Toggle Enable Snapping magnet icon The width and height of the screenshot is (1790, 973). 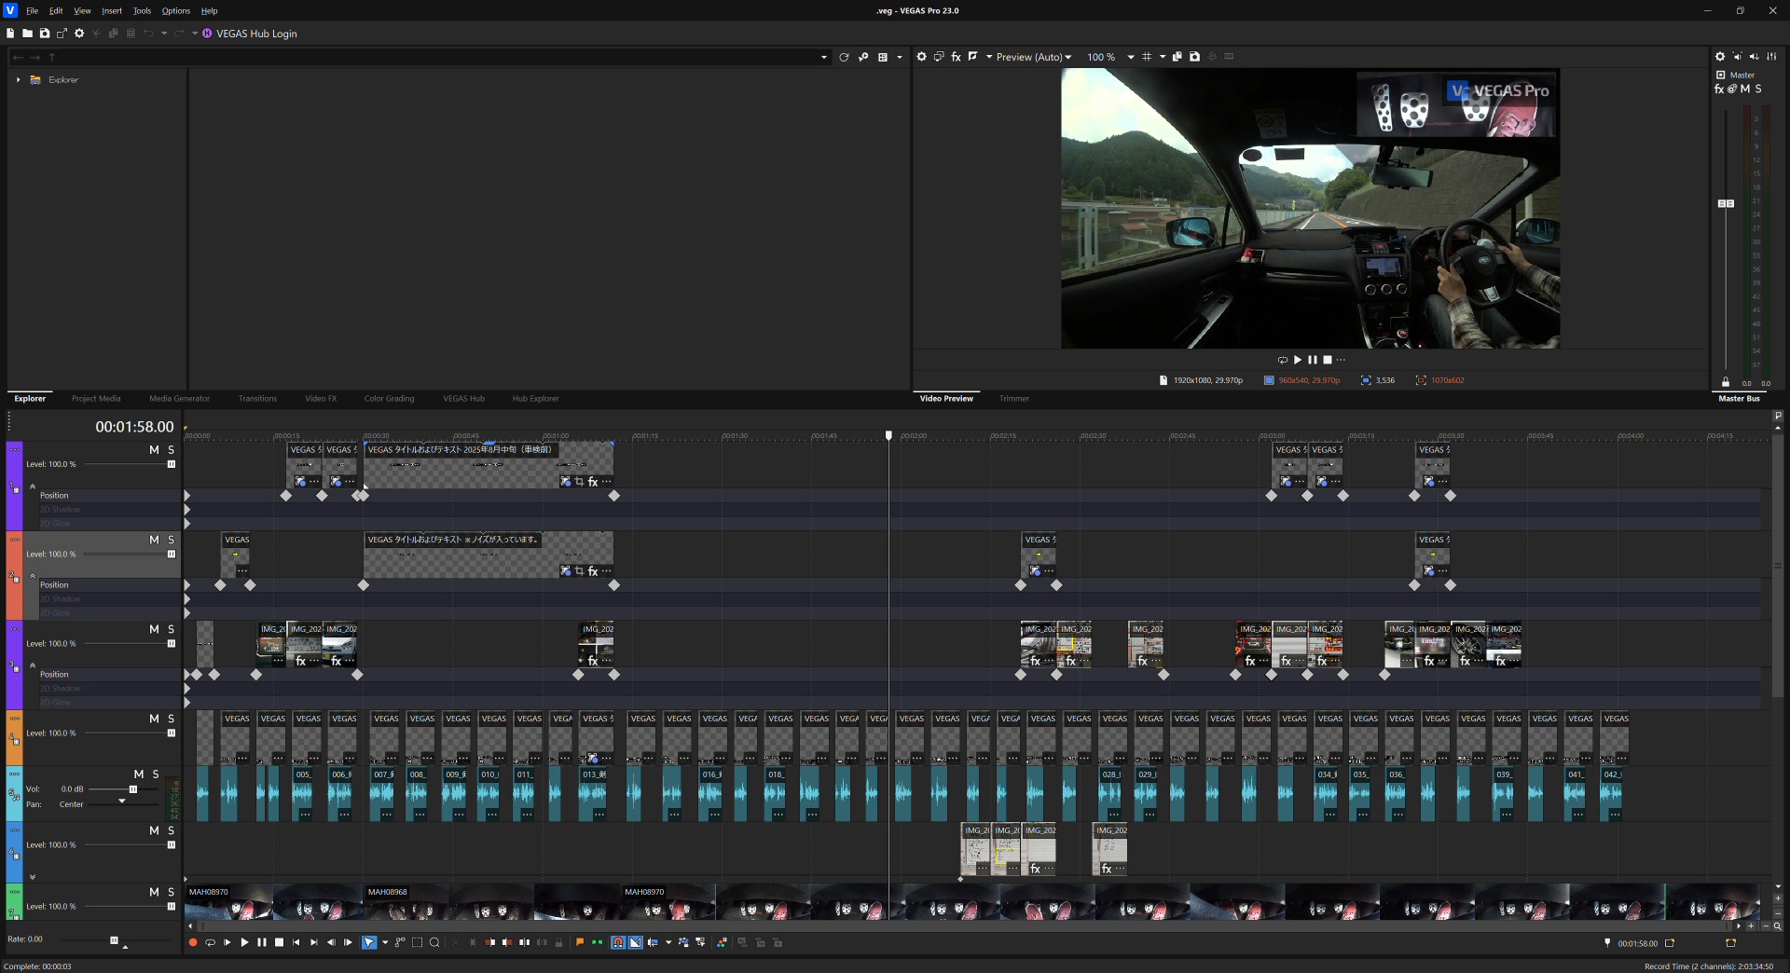click(x=617, y=942)
